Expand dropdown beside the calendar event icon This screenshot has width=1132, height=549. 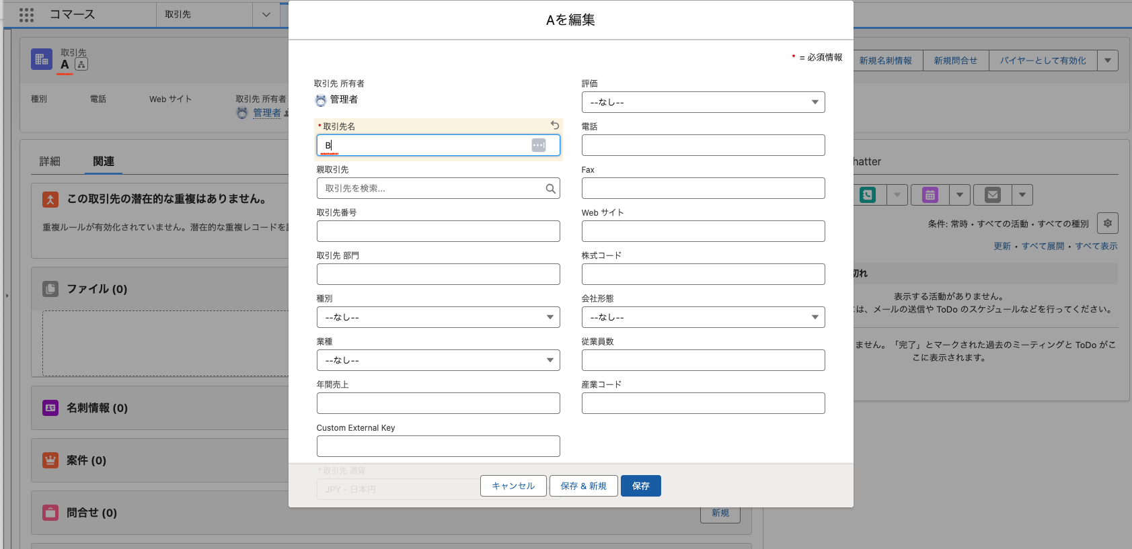tap(960, 195)
